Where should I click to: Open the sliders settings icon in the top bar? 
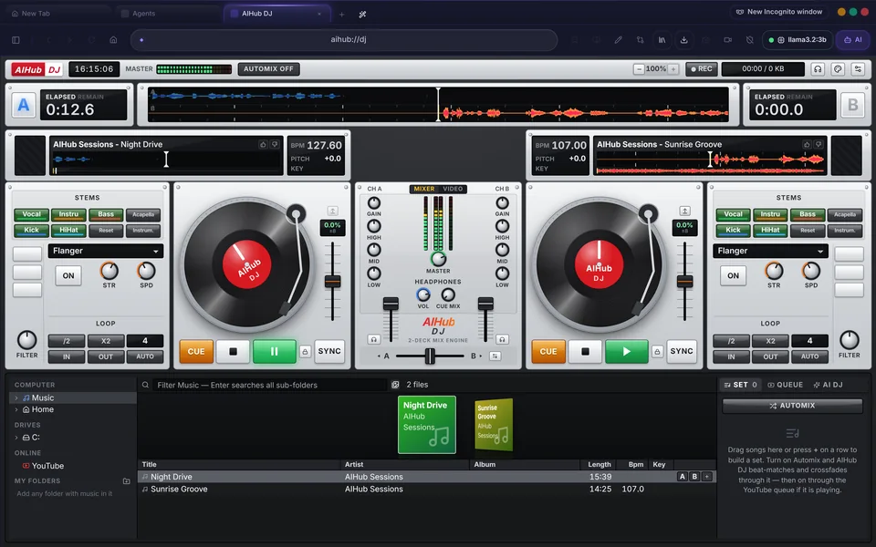tap(858, 69)
